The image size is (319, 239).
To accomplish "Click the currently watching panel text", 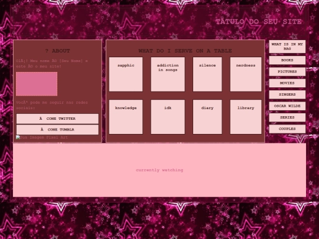I will (159, 170).
